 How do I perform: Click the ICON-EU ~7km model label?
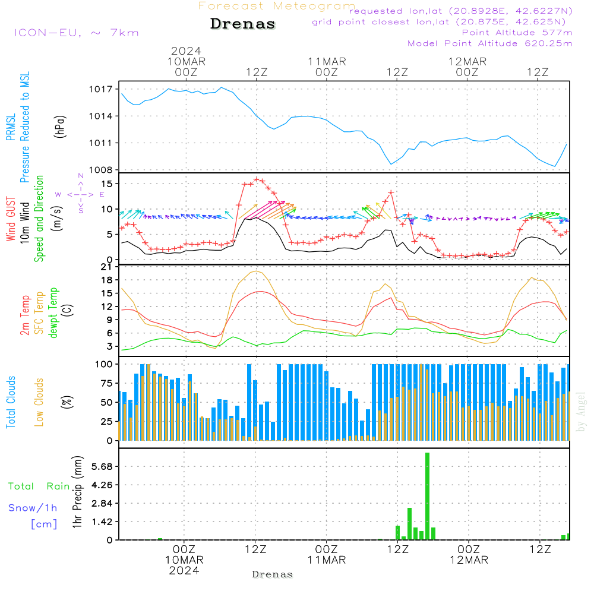click(x=76, y=32)
